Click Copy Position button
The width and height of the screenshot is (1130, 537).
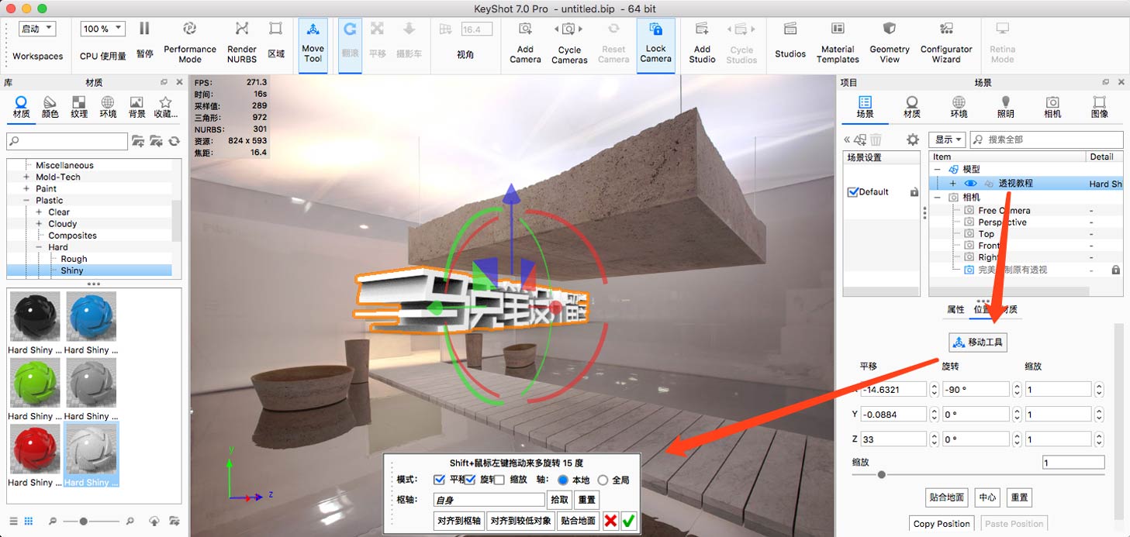[942, 524]
